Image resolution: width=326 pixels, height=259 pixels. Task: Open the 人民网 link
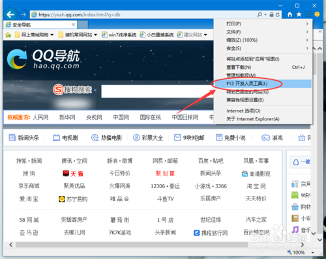[40, 117]
